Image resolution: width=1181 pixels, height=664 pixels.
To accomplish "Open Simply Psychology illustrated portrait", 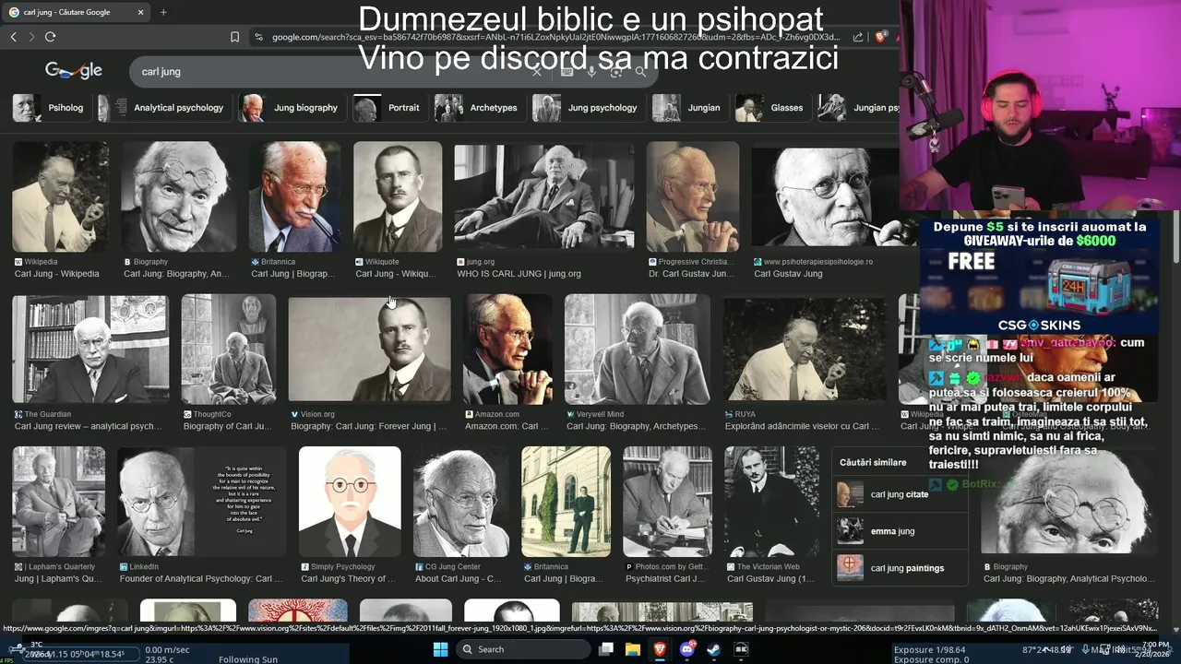I will pos(350,502).
